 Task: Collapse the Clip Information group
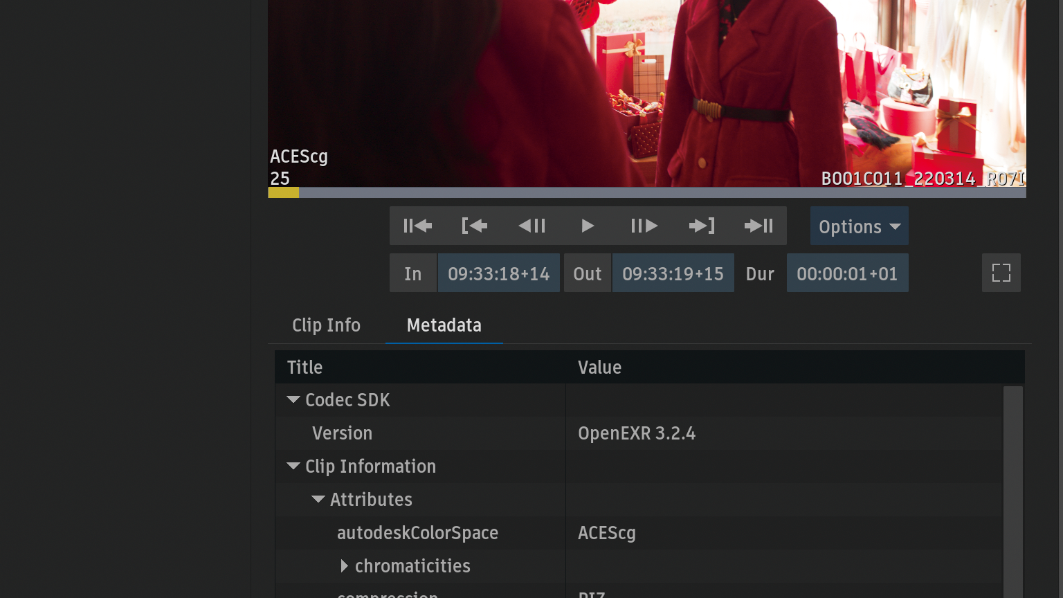293,466
